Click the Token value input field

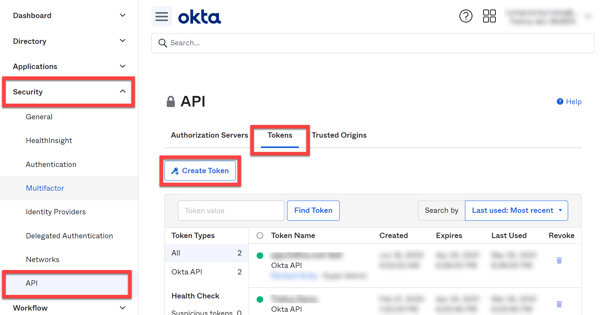pos(231,210)
